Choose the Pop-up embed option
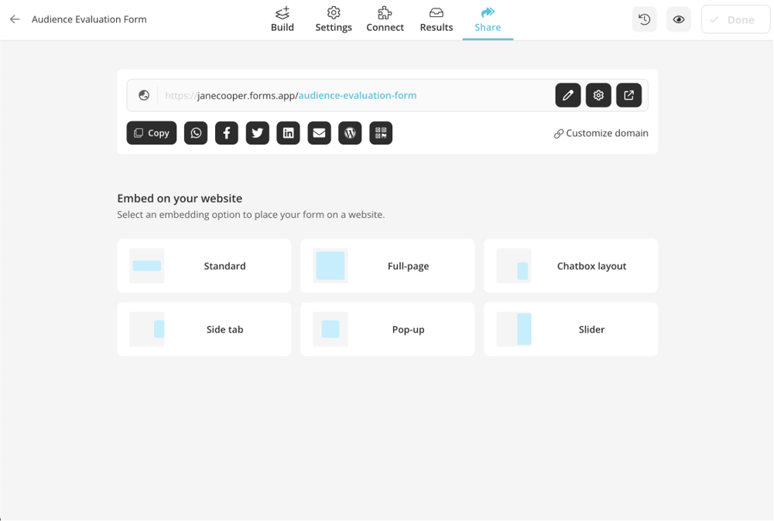Image resolution: width=774 pixels, height=521 pixels. (x=387, y=329)
